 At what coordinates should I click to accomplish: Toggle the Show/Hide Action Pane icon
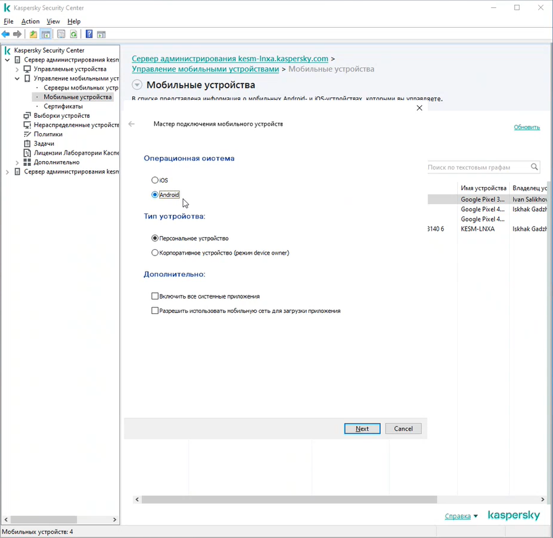pyautogui.click(x=102, y=34)
